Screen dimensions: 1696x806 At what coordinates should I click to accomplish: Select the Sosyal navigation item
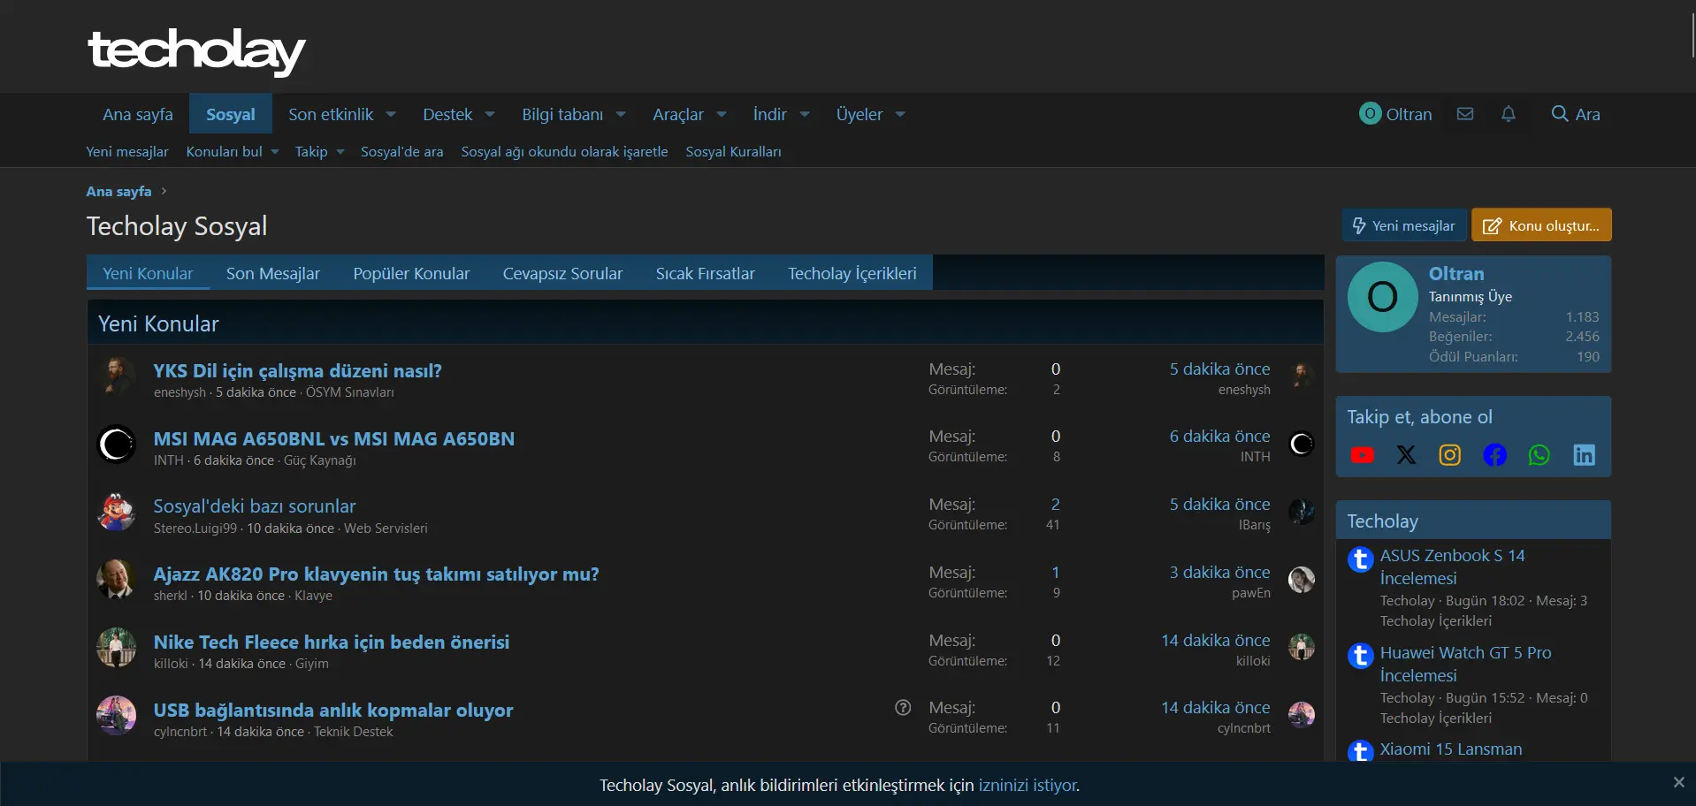click(231, 114)
